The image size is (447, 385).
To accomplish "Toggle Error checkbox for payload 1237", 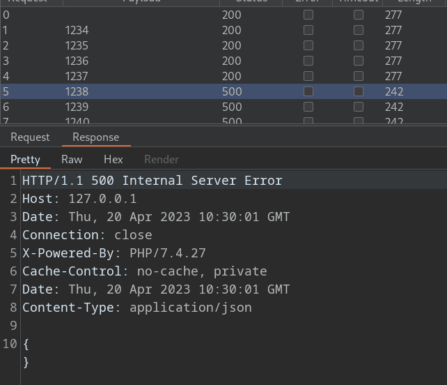I will point(308,76).
